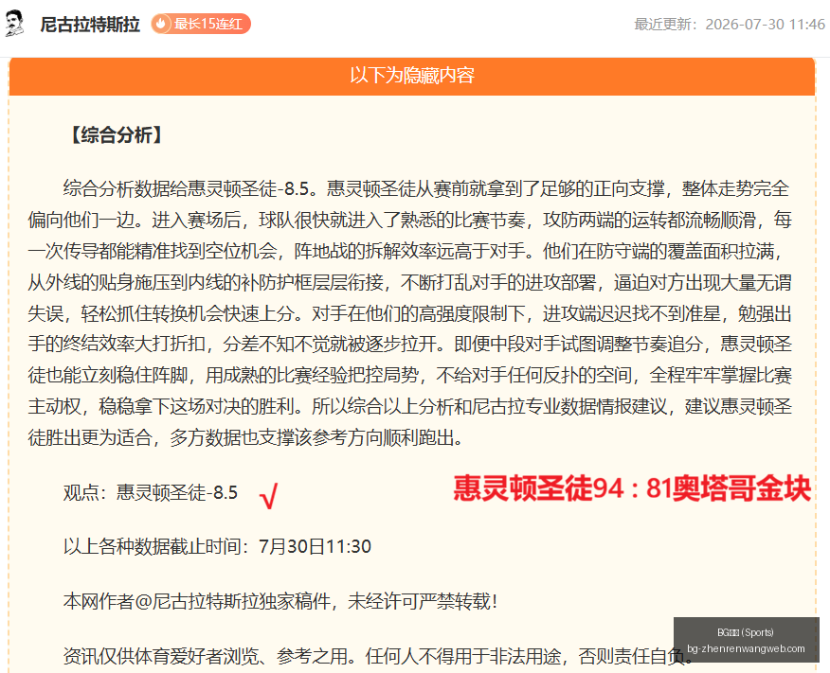Click the 最长15连红 streak badge
This screenshot has width=830, height=673.
tap(201, 24)
